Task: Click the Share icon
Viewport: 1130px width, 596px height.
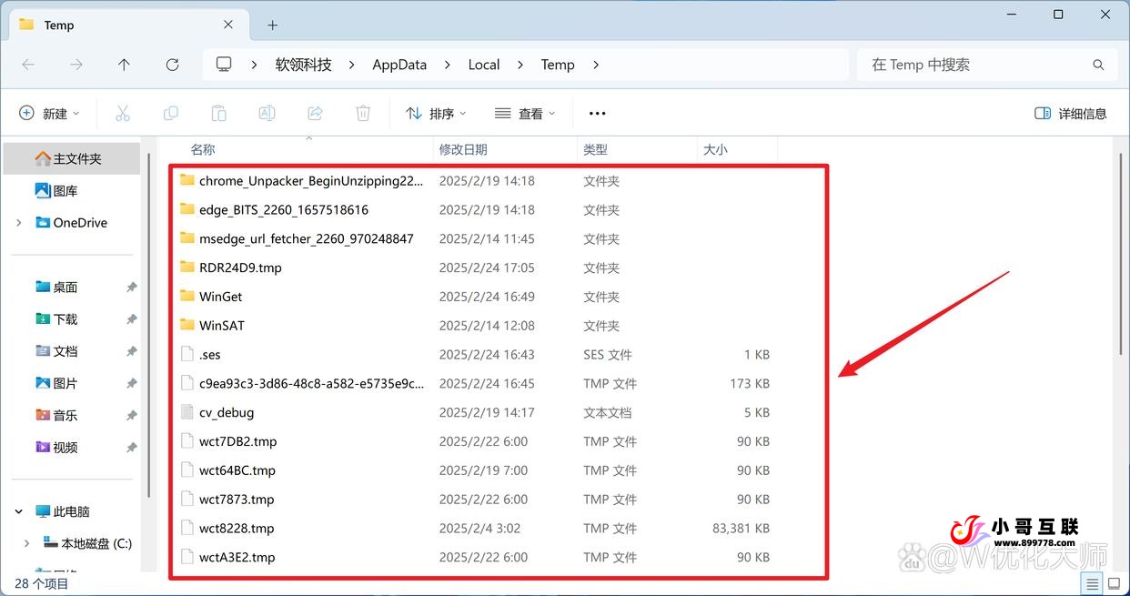Action: [315, 113]
